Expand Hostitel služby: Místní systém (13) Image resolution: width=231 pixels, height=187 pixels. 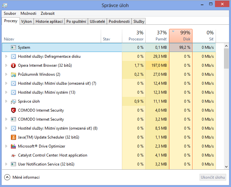[x=6, y=92]
